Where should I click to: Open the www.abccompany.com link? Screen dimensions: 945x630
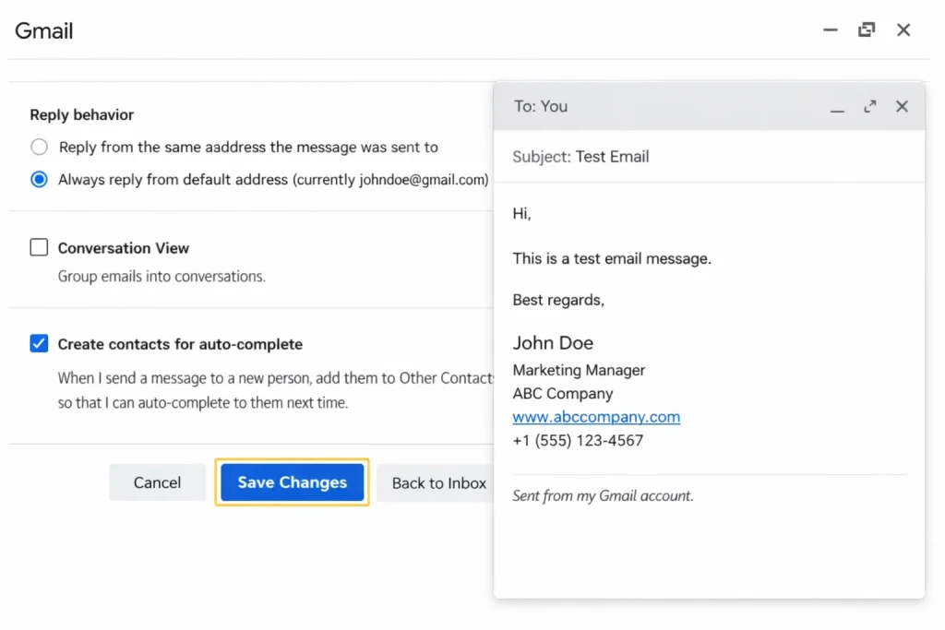pyautogui.click(x=596, y=417)
